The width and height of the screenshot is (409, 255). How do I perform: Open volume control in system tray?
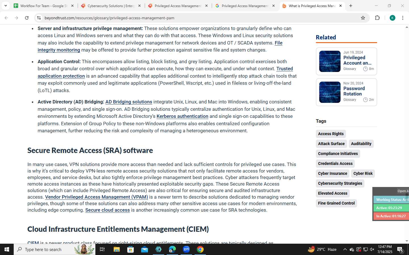(x=372, y=249)
